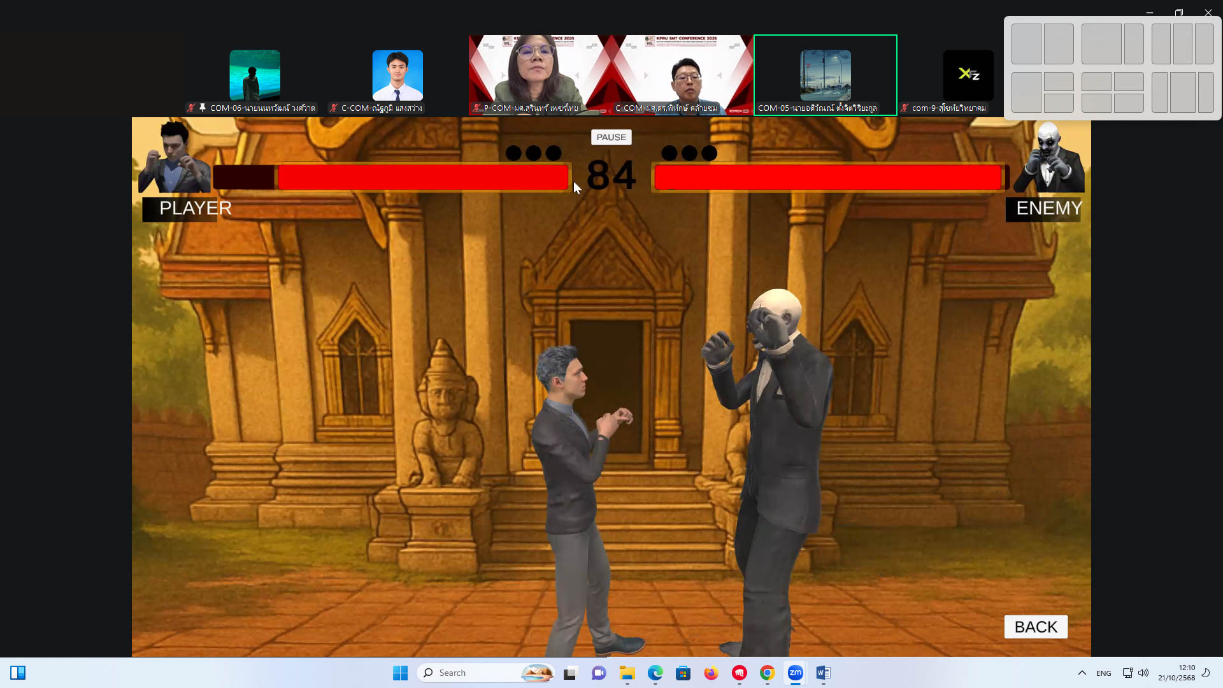Screen dimensions: 1223x688
Task: Click the PAUSE button in the game
Action: click(611, 137)
